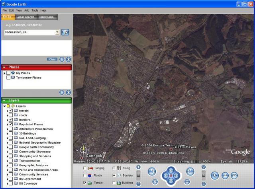Uncheck the terrain layer checkbox

coord(11,111)
